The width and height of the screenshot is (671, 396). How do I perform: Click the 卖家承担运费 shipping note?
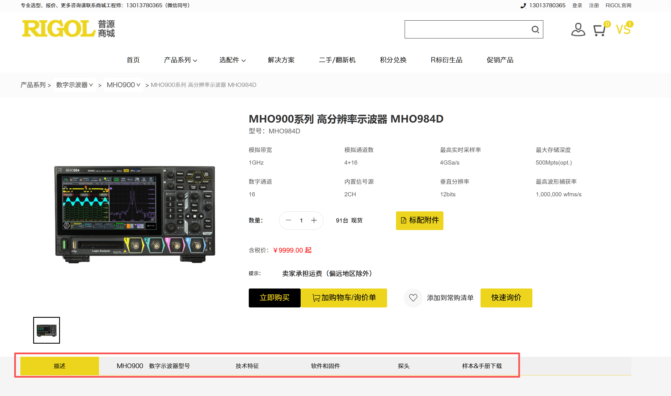click(x=327, y=273)
